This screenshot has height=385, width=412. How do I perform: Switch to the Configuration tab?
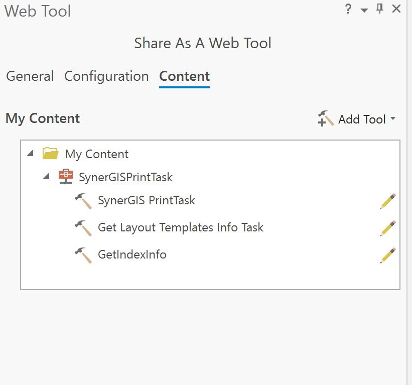[x=106, y=76]
